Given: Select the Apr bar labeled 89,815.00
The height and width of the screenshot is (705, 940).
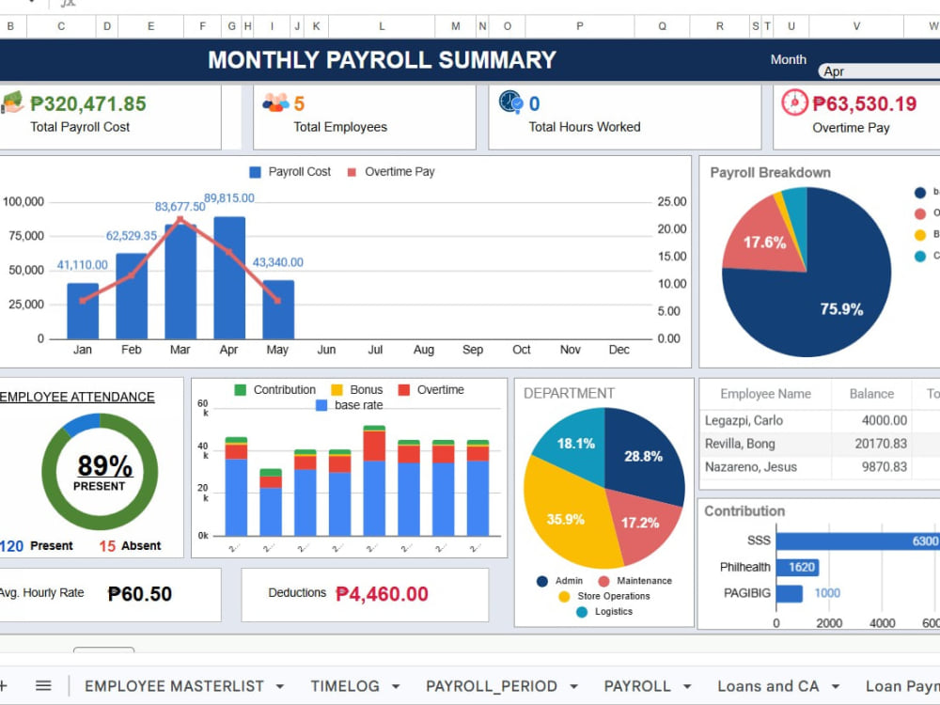Looking at the screenshot, I should click(229, 277).
